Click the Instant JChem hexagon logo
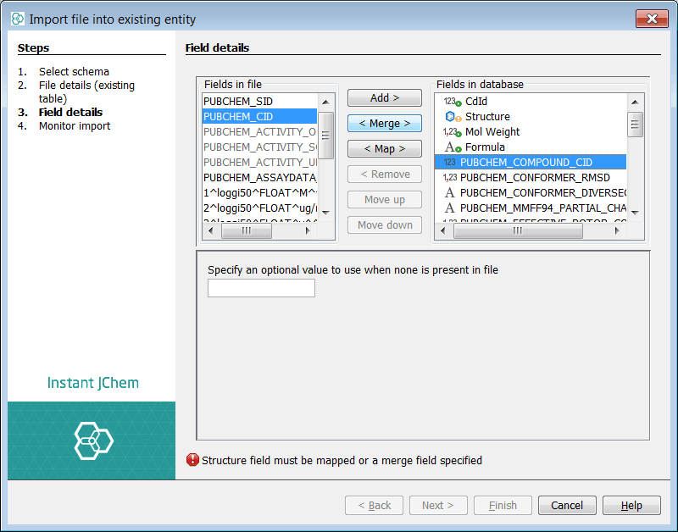The height and width of the screenshot is (532, 678). 92,441
